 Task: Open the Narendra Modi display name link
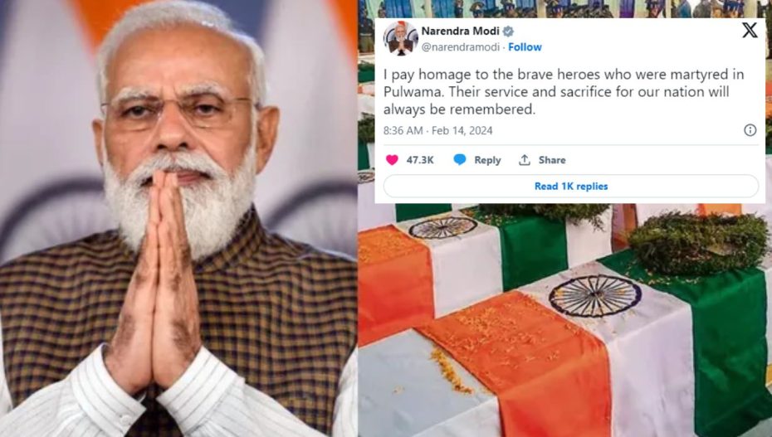(x=461, y=32)
